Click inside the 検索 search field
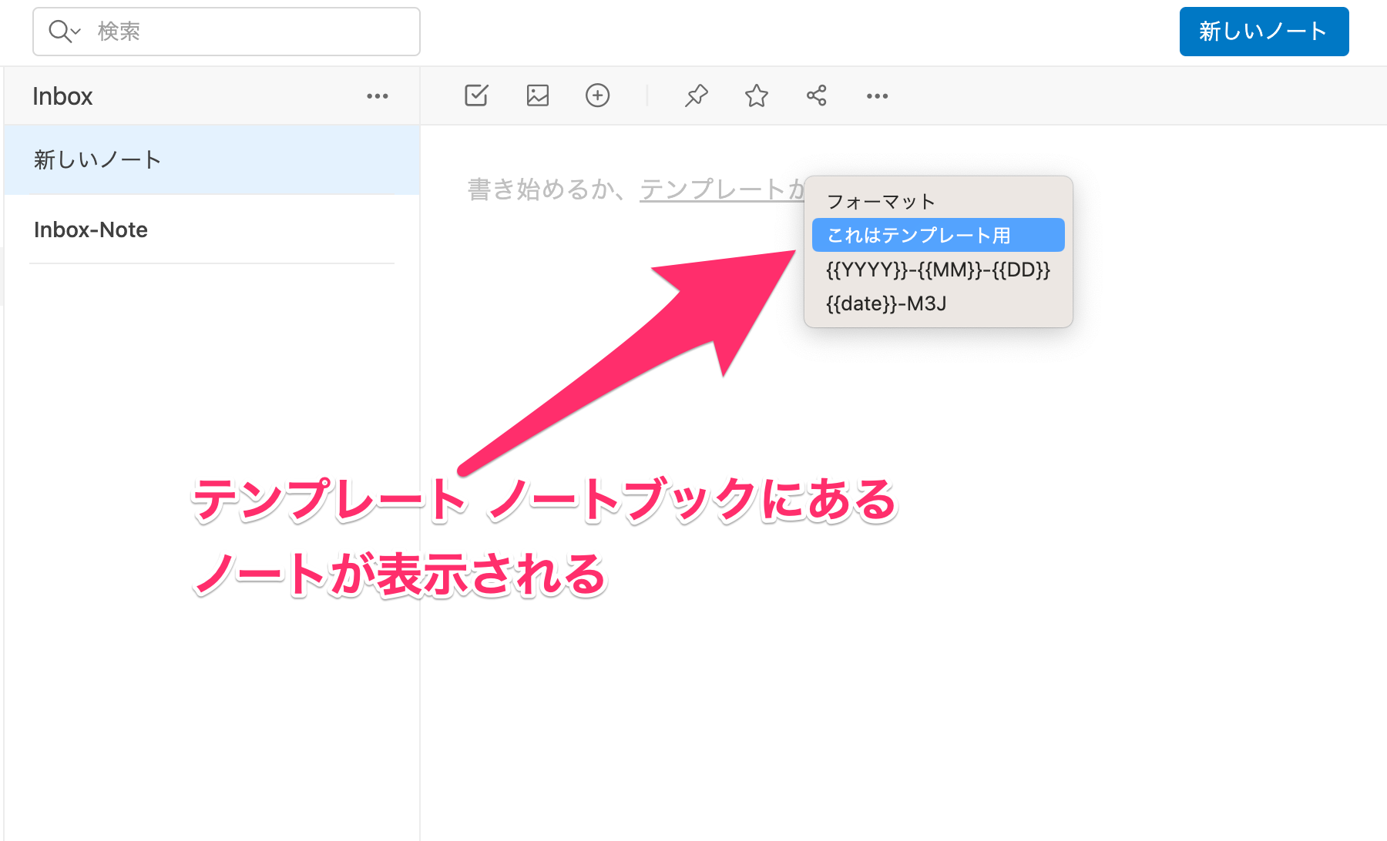Viewport: 1387px width, 841px height. pos(193,31)
